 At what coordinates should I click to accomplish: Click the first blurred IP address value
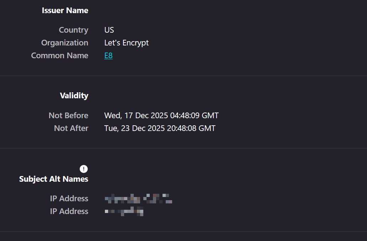tap(138, 199)
